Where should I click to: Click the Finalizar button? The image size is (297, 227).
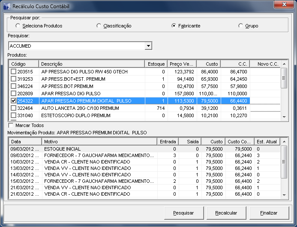click(x=269, y=213)
